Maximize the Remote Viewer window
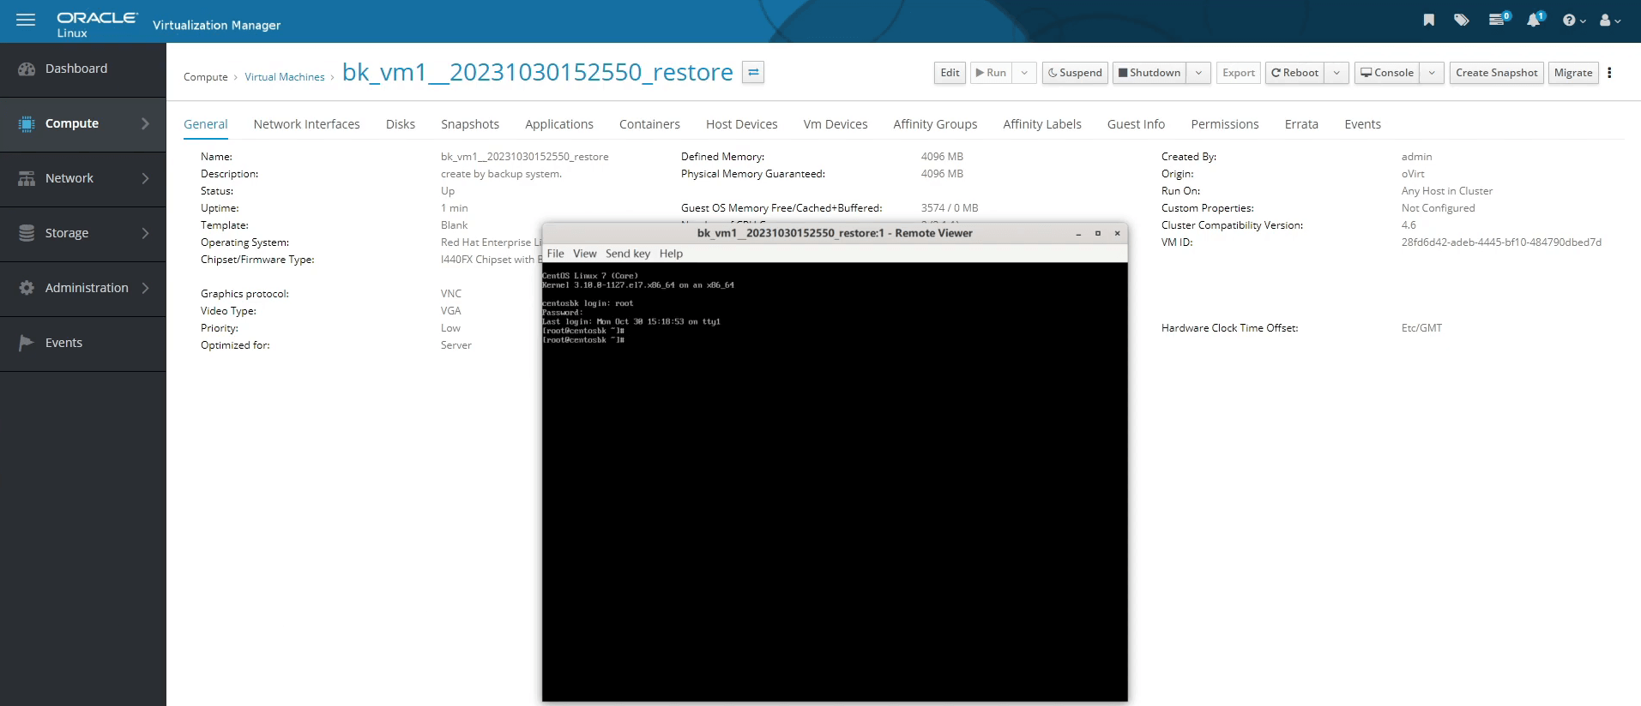1641x706 pixels. 1097,233
